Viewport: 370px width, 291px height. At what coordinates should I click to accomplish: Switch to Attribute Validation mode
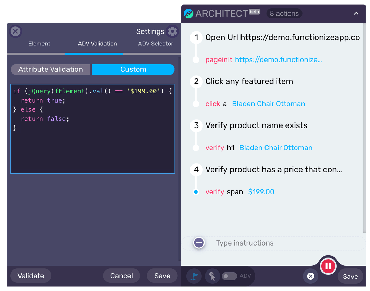coord(50,69)
